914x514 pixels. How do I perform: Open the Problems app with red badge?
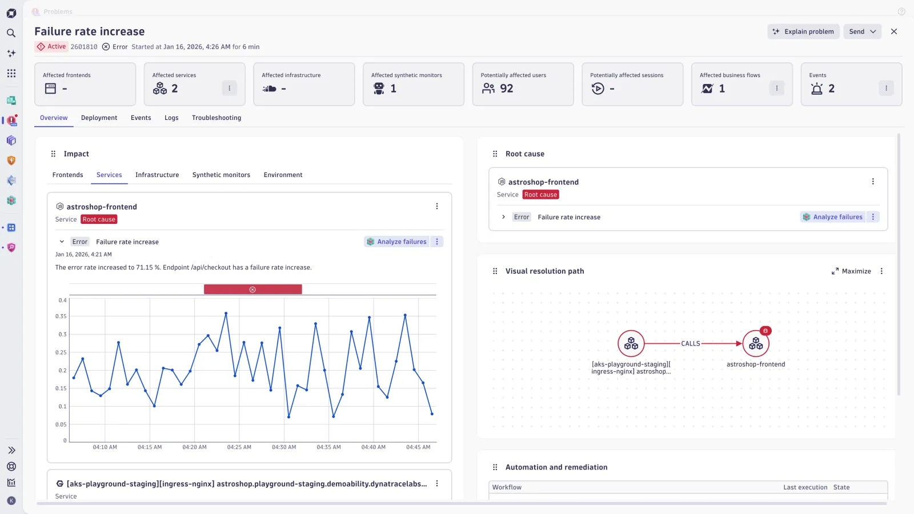tap(11, 121)
